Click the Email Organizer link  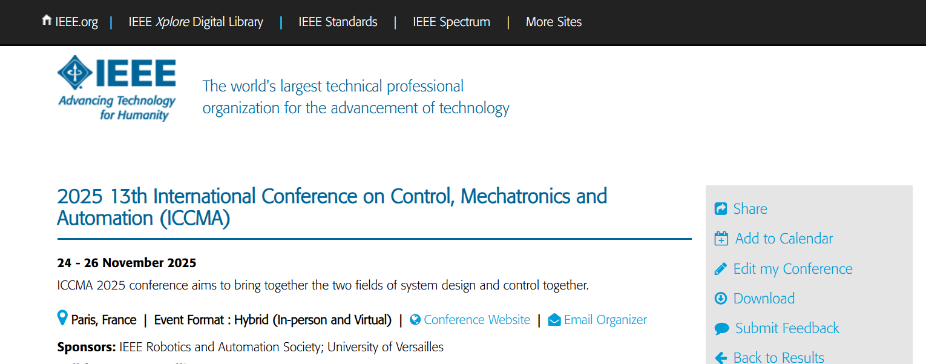pos(605,320)
